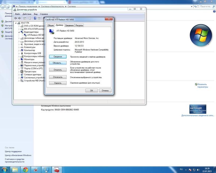Cancel the dialog with Отмена
The width and height of the screenshot is (216, 173).
pyautogui.click(x=105, y=91)
